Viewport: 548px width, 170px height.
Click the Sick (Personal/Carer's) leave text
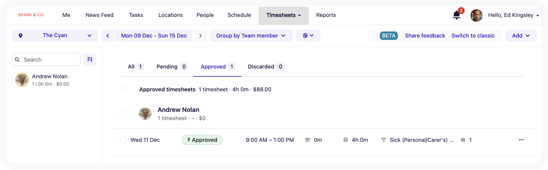pos(422,140)
